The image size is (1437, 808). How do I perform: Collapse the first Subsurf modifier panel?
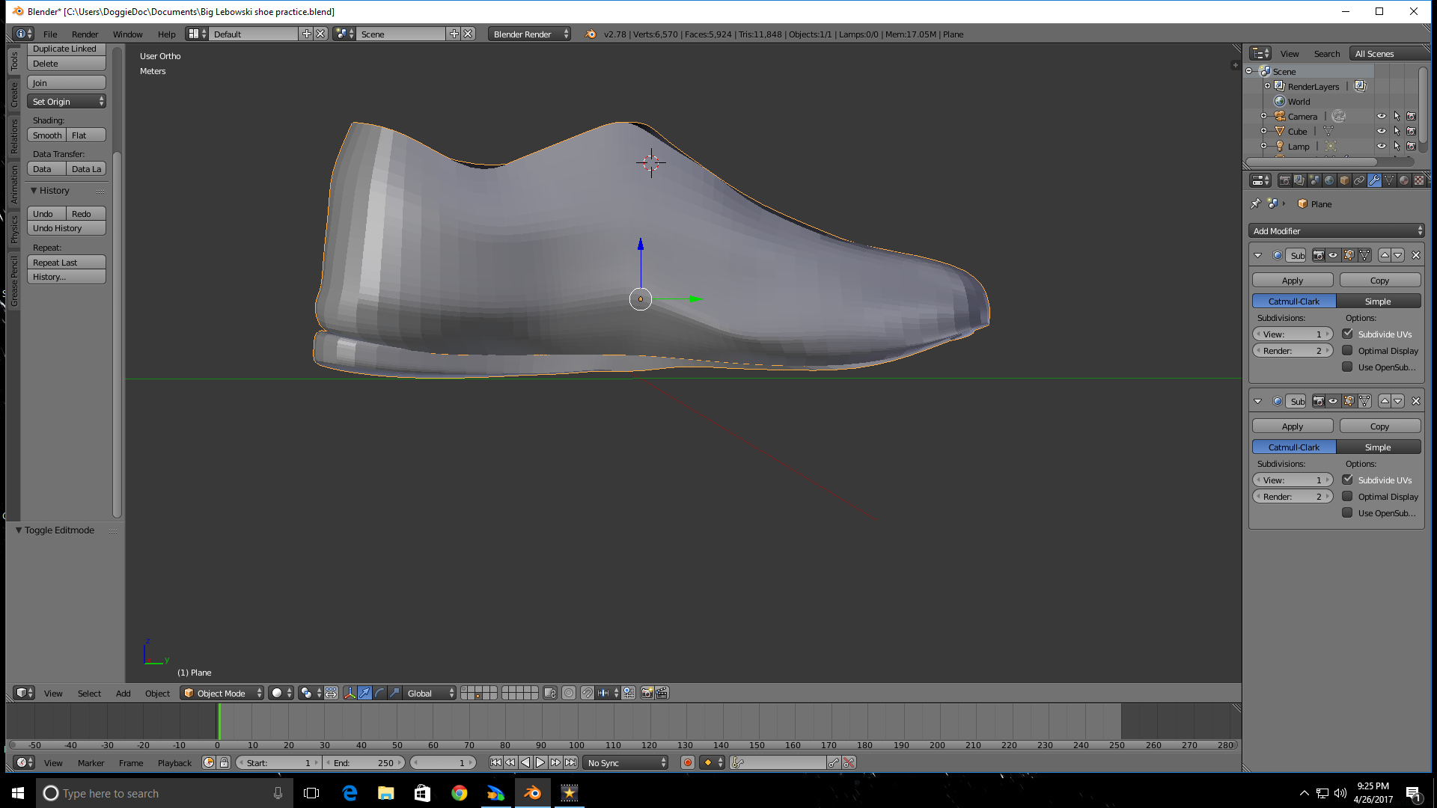[x=1258, y=255]
